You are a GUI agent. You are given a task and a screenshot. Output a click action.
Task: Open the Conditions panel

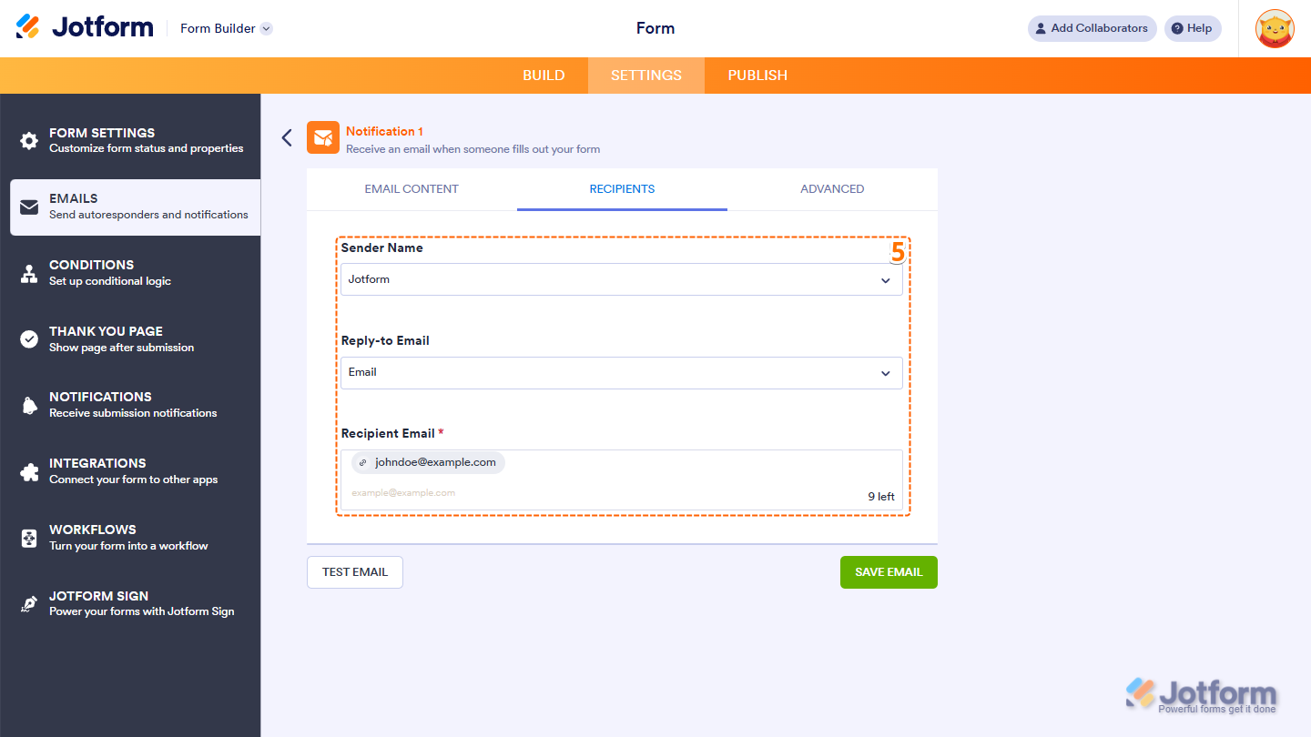click(91, 271)
